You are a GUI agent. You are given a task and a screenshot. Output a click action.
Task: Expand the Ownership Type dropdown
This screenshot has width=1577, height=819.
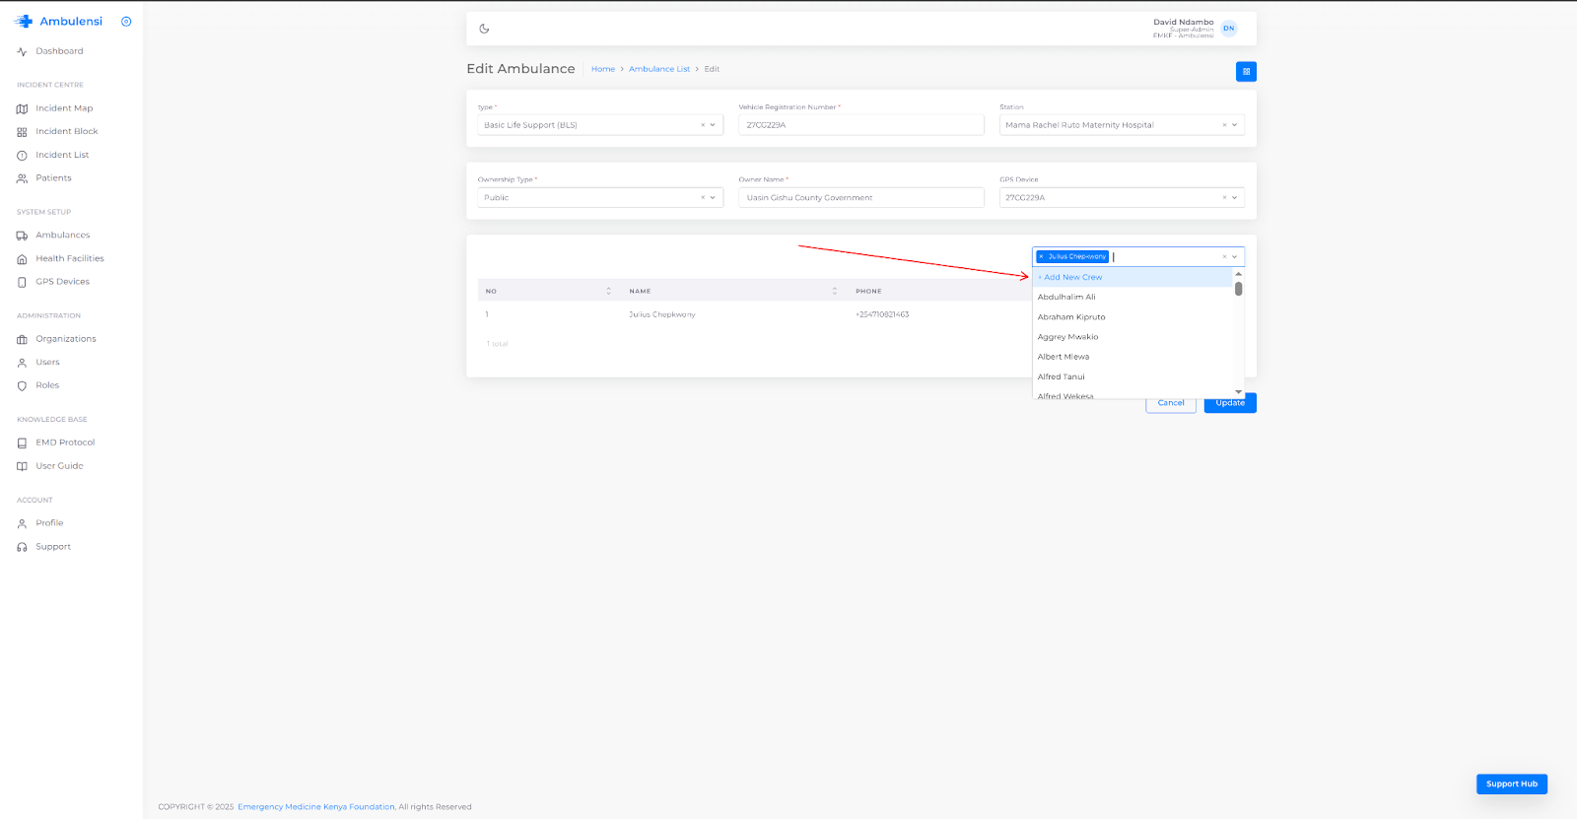pyautogui.click(x=713, y=198)
